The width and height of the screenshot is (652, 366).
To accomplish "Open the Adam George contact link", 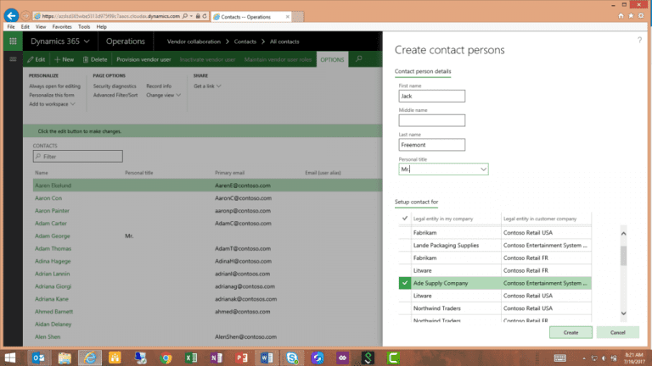I will coord(53,236).
